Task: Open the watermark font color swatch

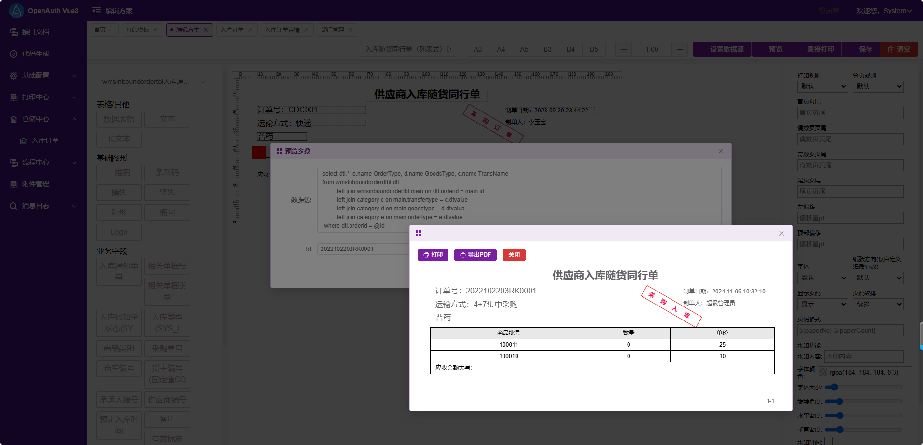Action: [824, 372]
